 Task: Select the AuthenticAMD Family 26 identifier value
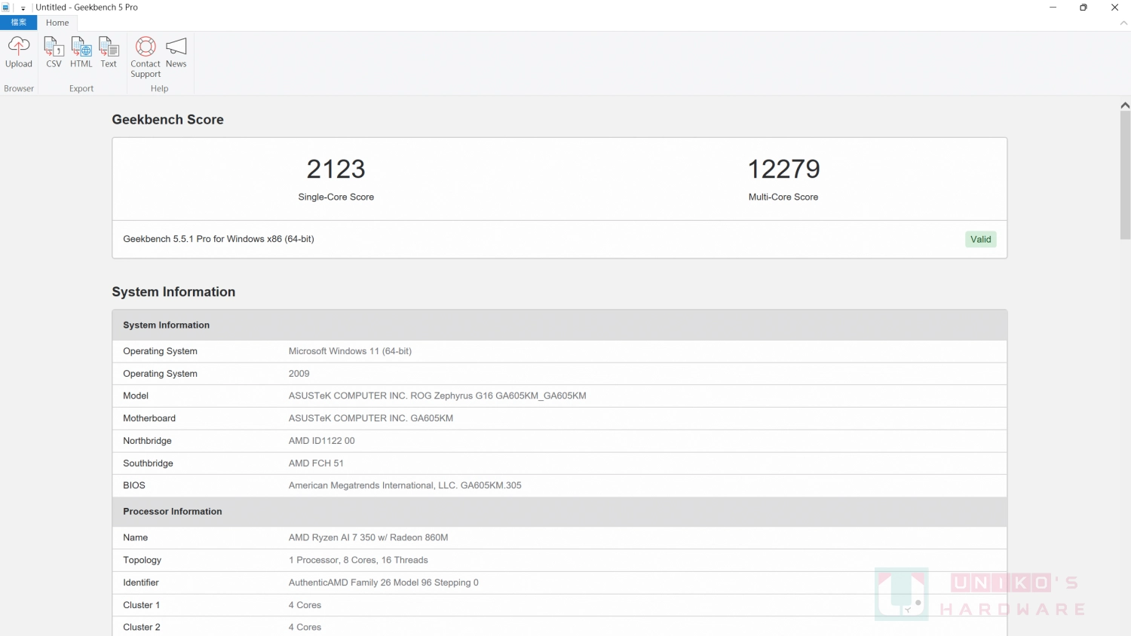[383, 582]
